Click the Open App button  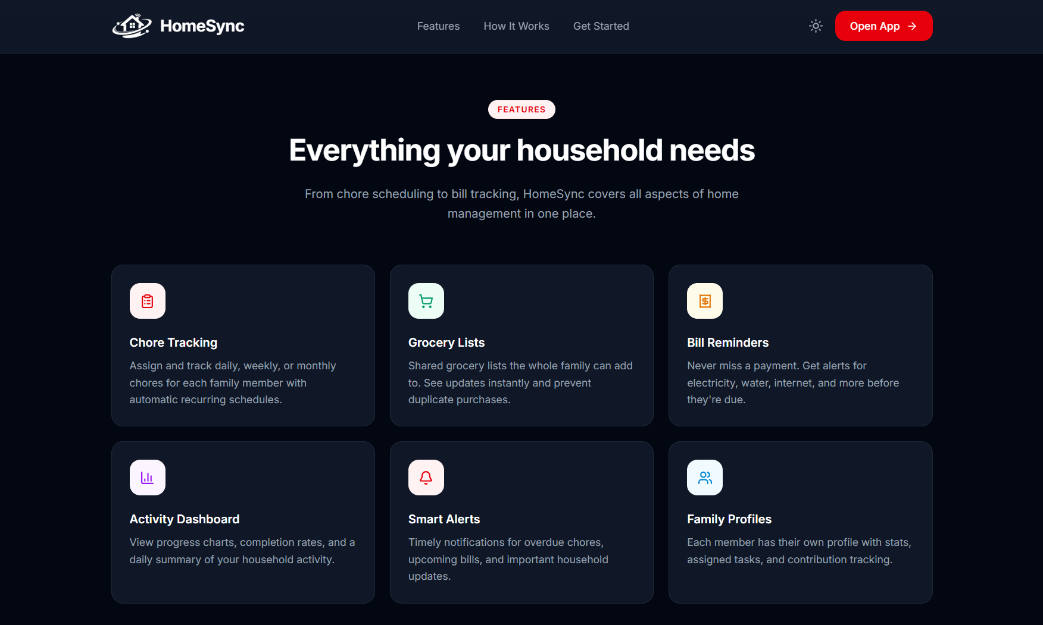(x=883, y=26)
